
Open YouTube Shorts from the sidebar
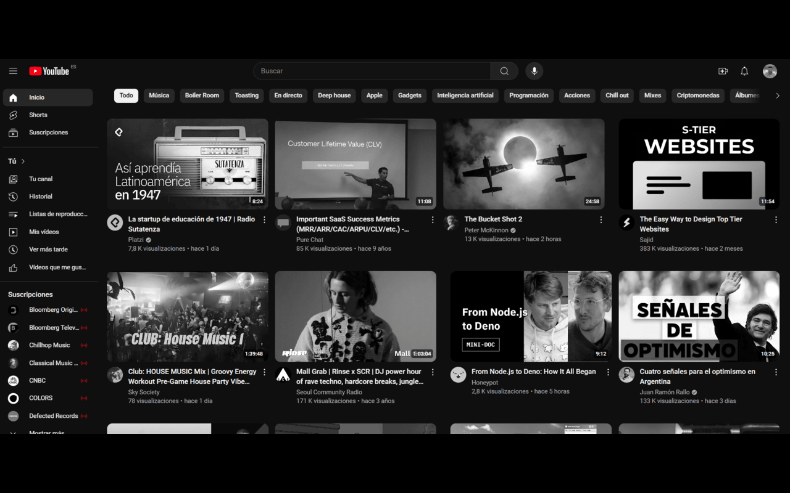pos(38,115)
